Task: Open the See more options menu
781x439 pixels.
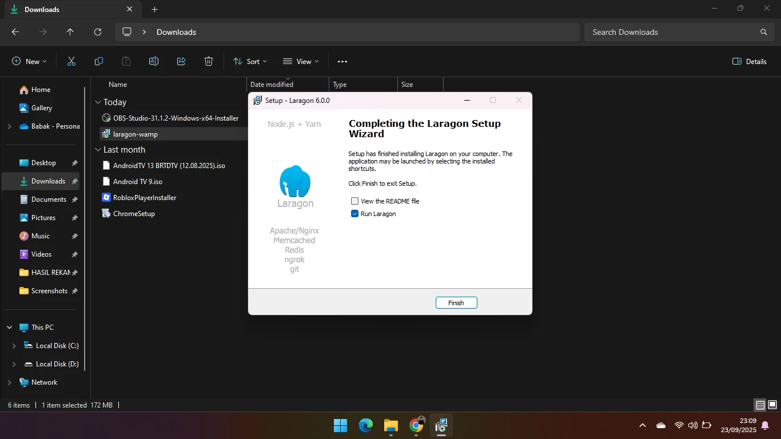Action: (342, 62)
